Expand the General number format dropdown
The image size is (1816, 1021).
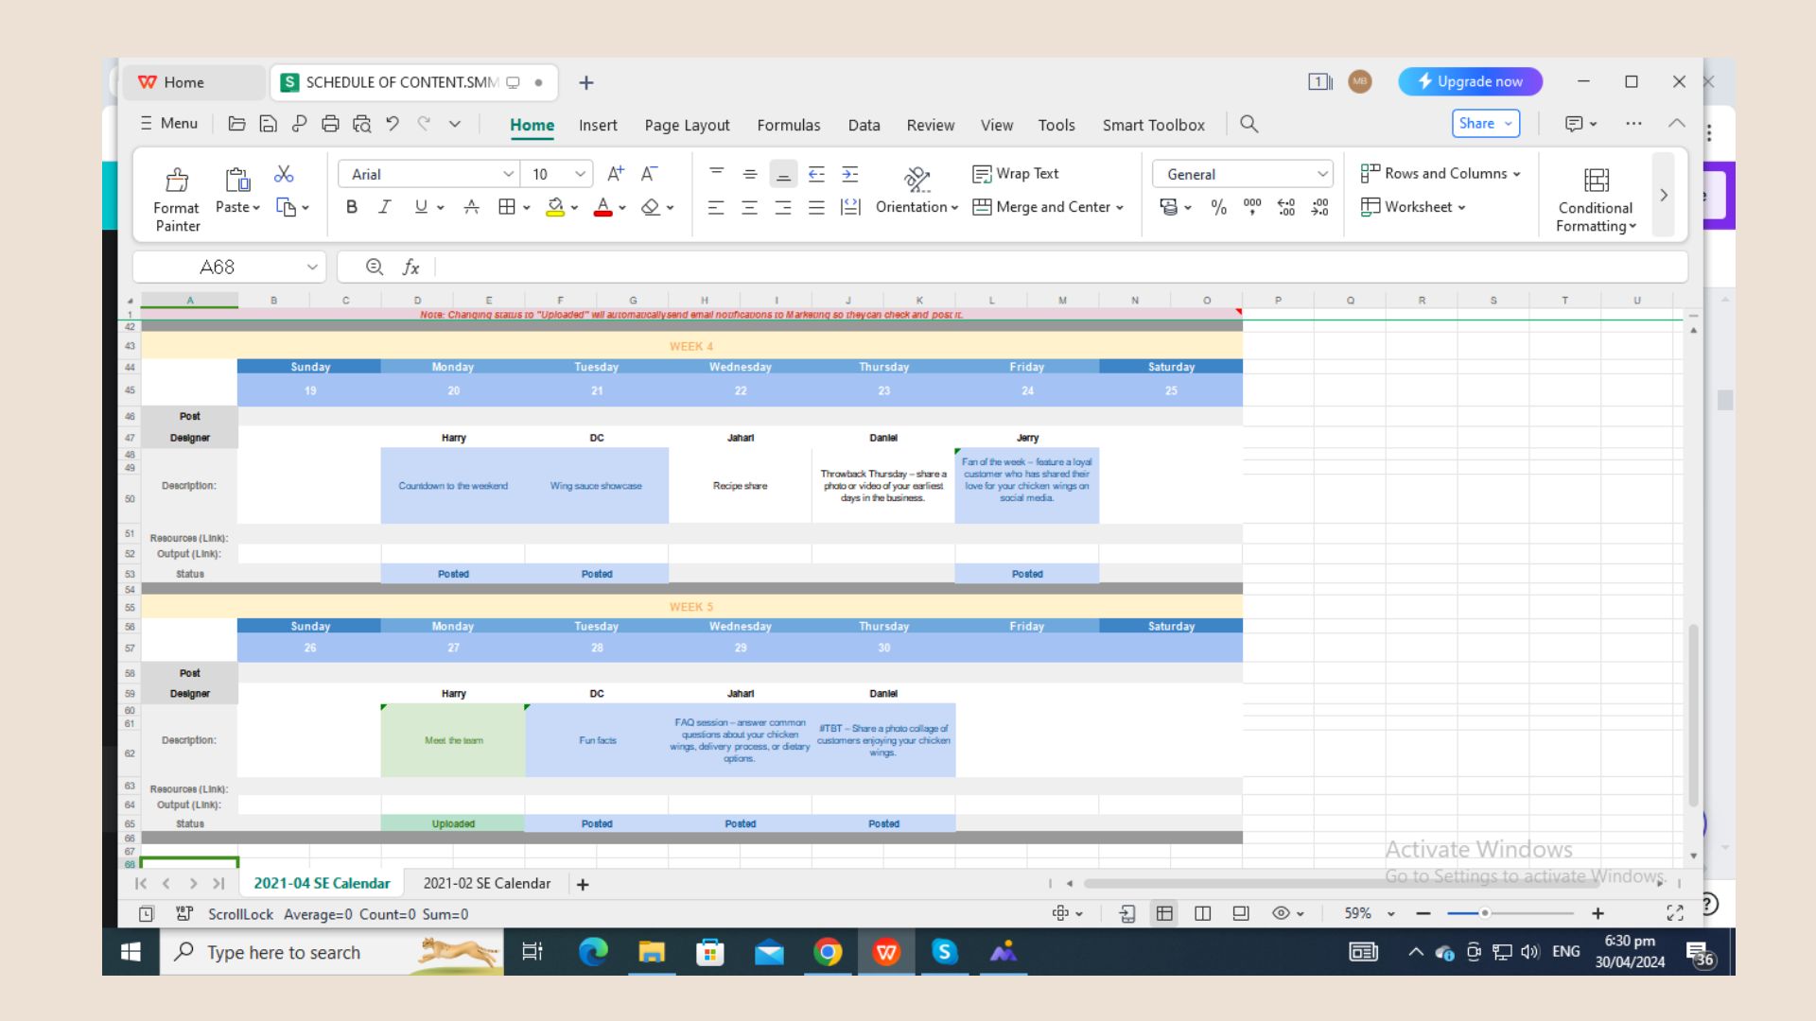[x=1322, y=174]
